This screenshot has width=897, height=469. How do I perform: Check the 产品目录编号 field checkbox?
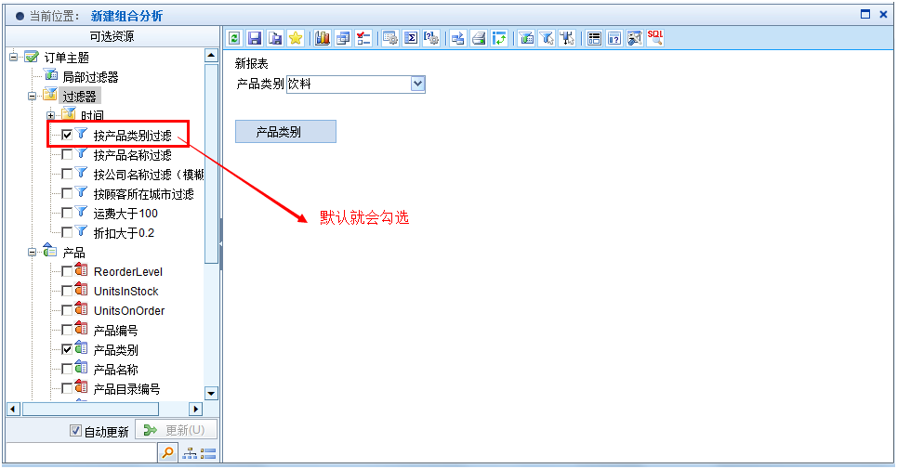(x=67, y=388)
